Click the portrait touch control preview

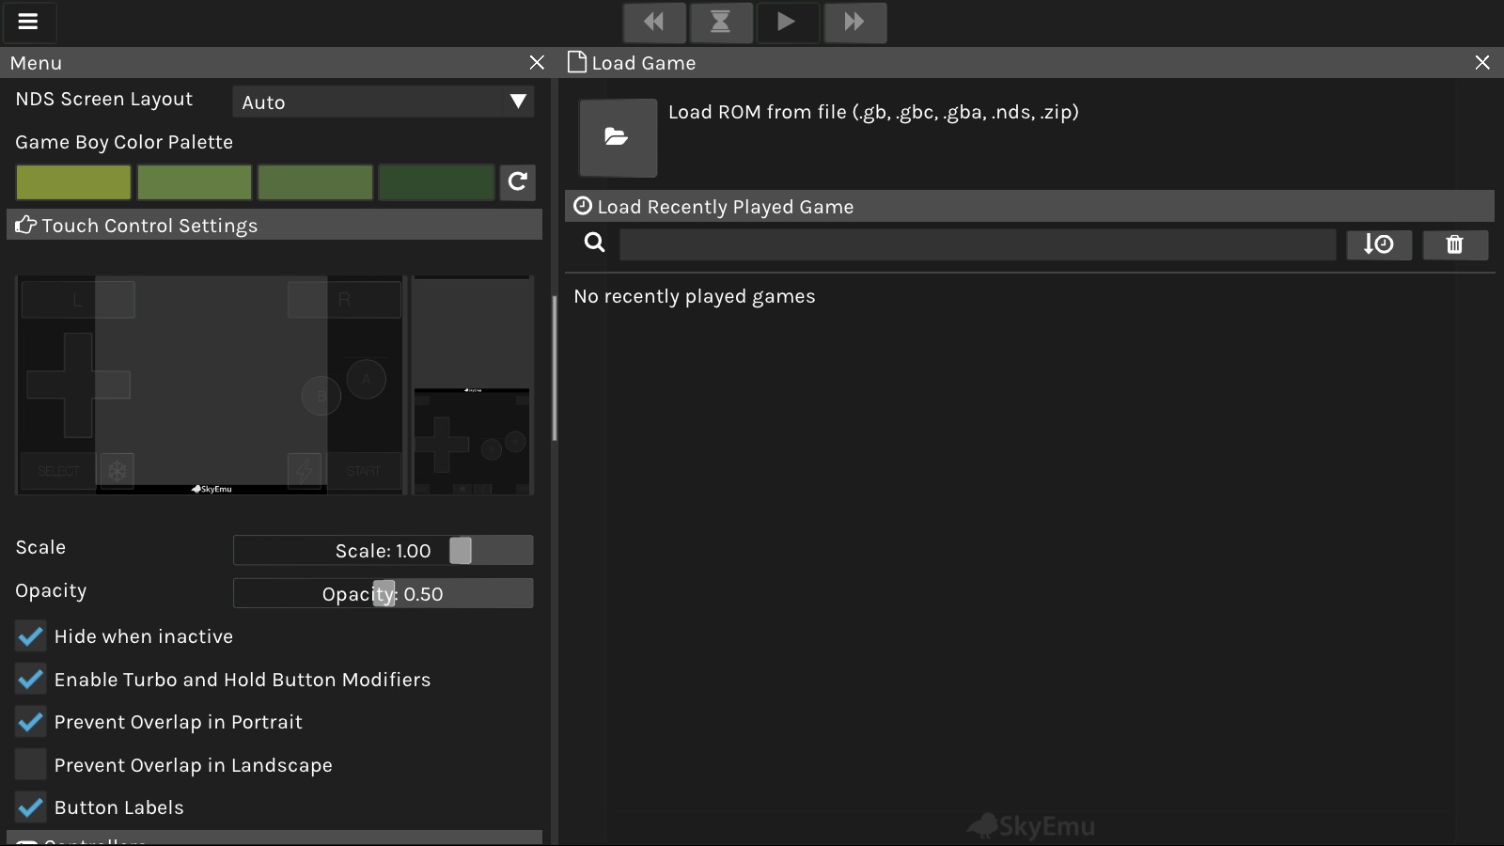click(473, 385)
